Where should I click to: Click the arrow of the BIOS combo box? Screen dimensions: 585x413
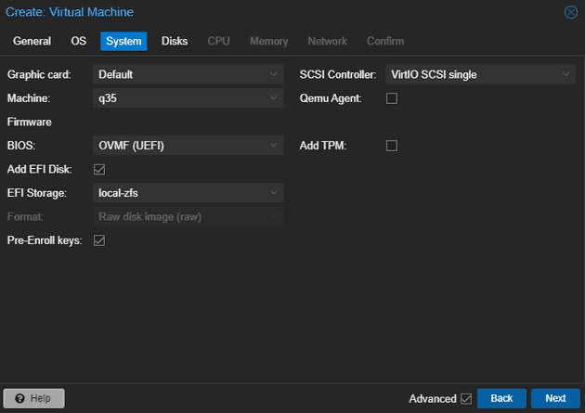(274, 146)
